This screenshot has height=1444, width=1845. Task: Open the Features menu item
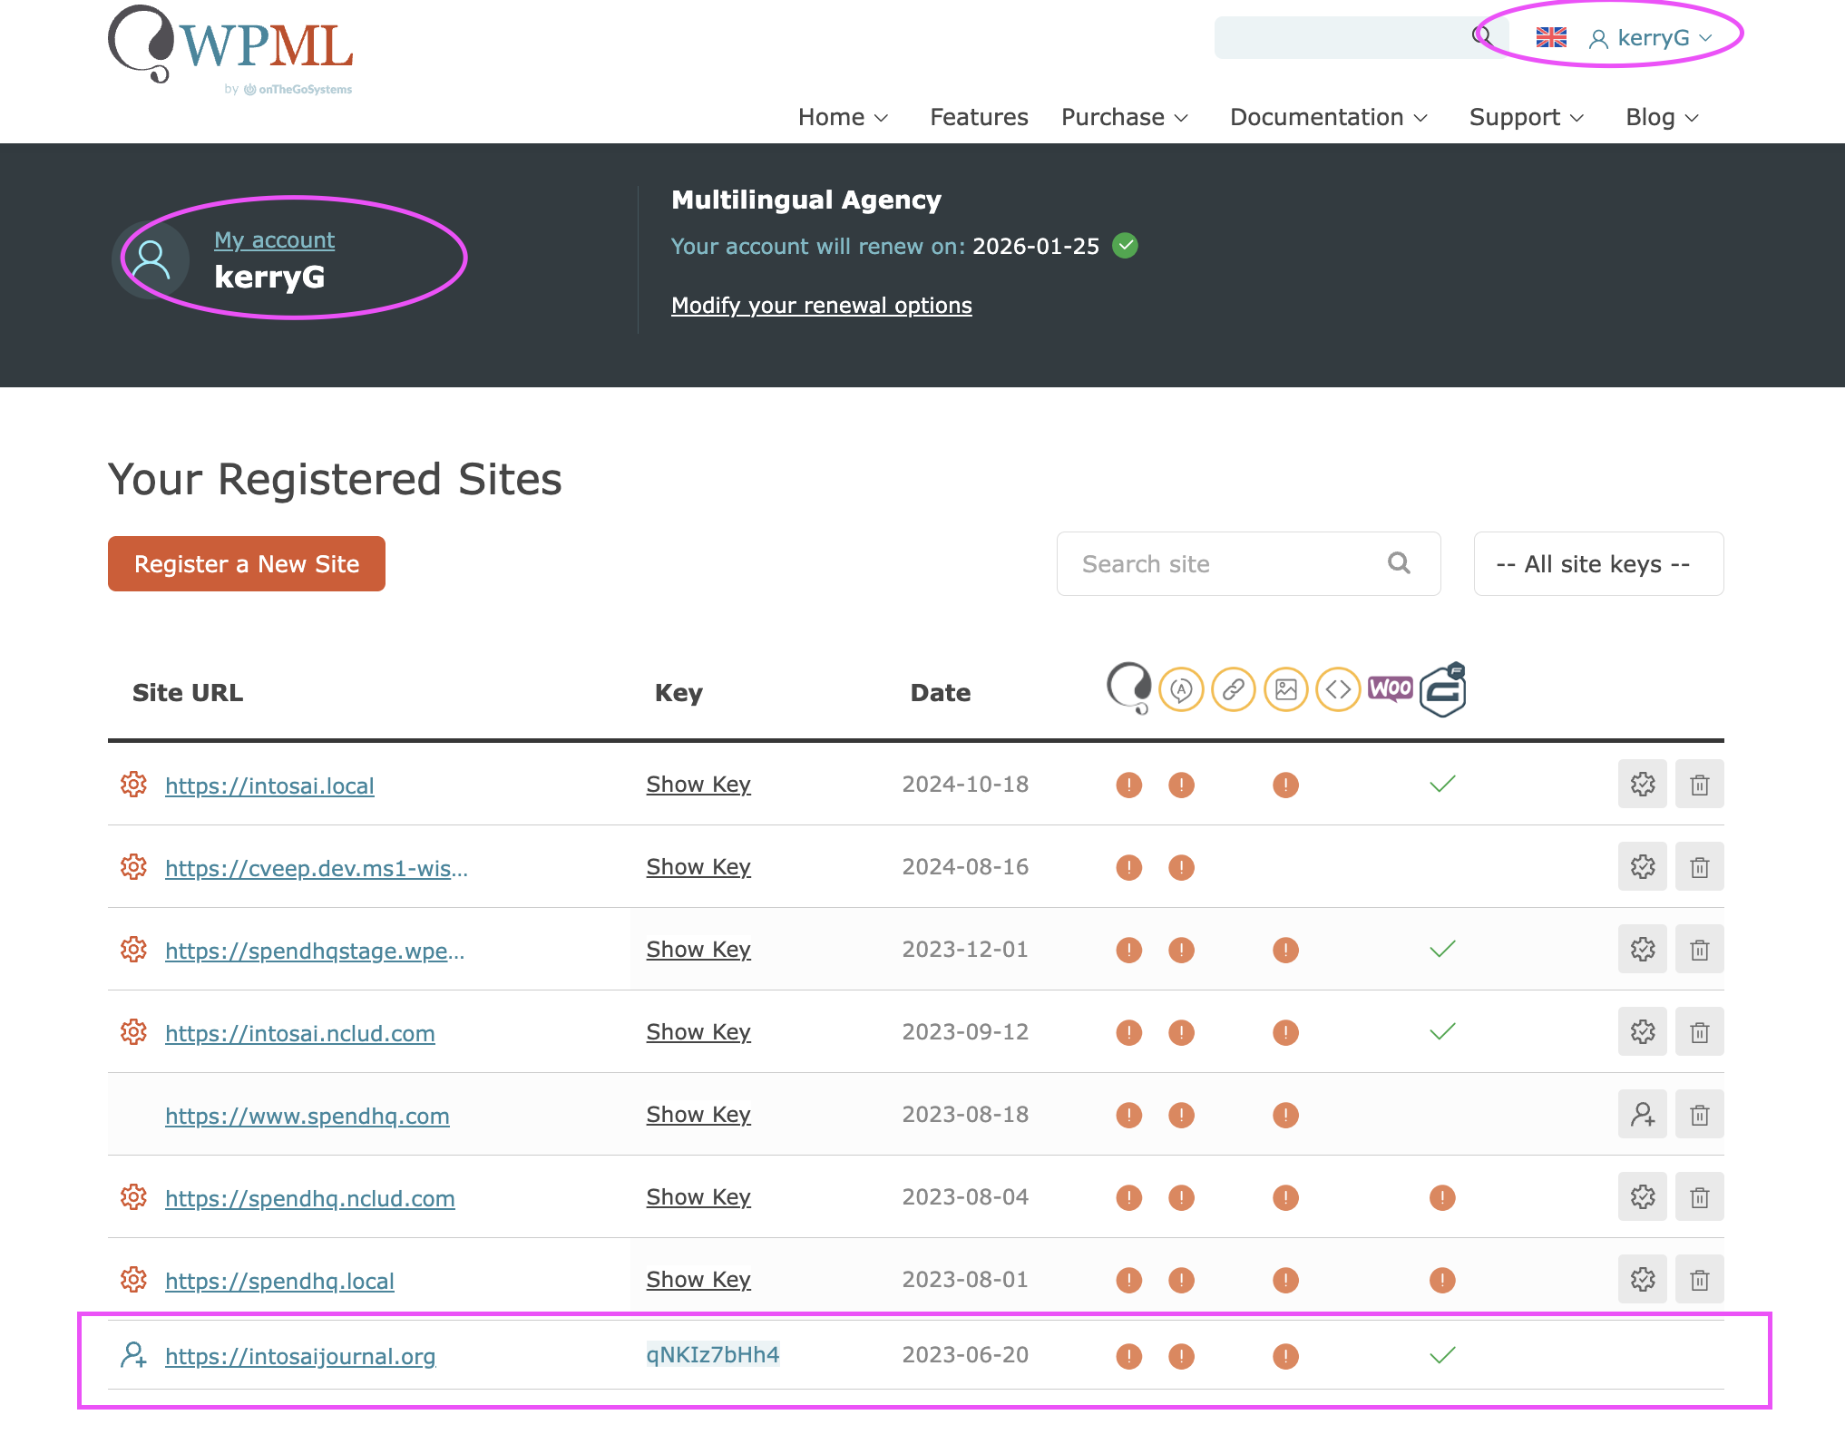tap(978, 118)
